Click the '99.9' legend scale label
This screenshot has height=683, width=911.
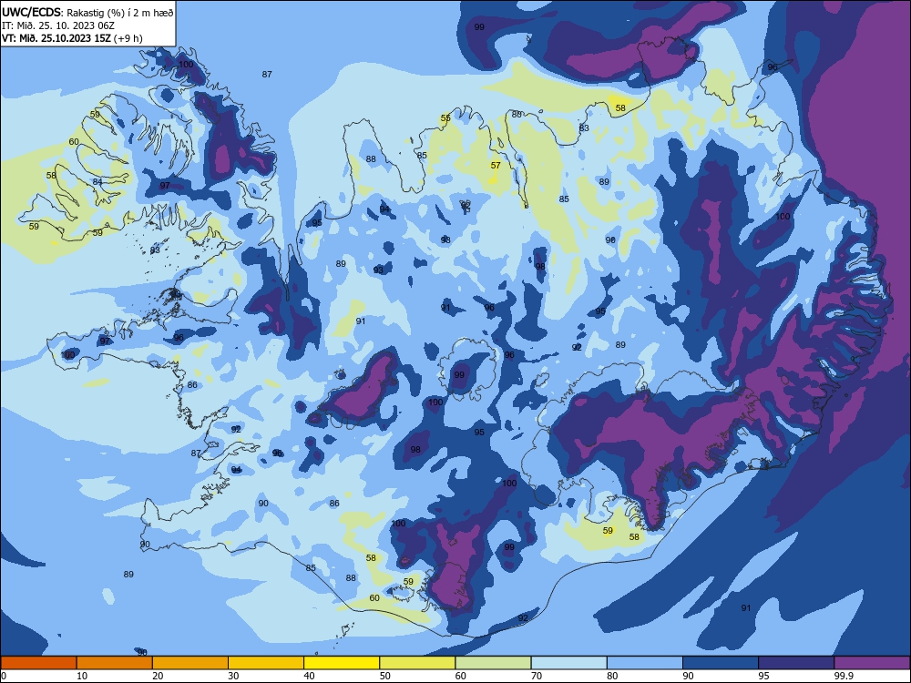843,676
